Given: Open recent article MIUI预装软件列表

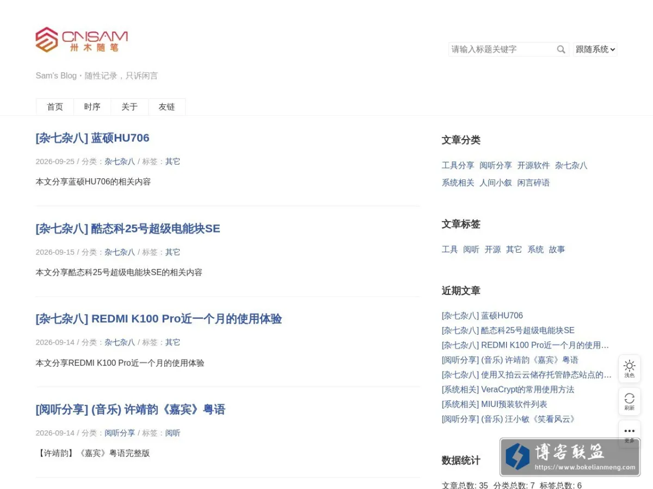Looking at the screenshot, I should click(x=495, y=404).
